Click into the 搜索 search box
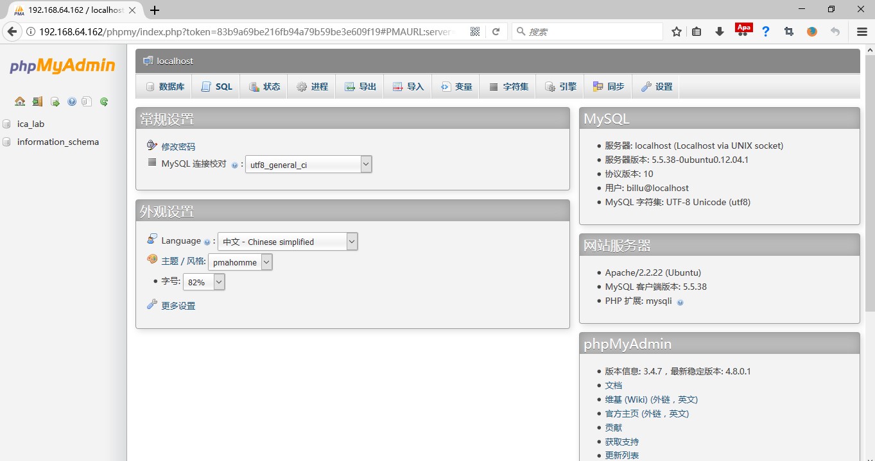 coord(587,31)
